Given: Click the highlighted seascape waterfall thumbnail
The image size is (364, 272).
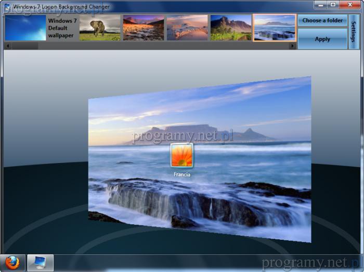Looking at the screenshot, I should tap(275, 28).
